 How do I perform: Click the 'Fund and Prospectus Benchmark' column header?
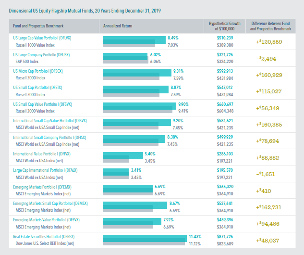point(38,26)
